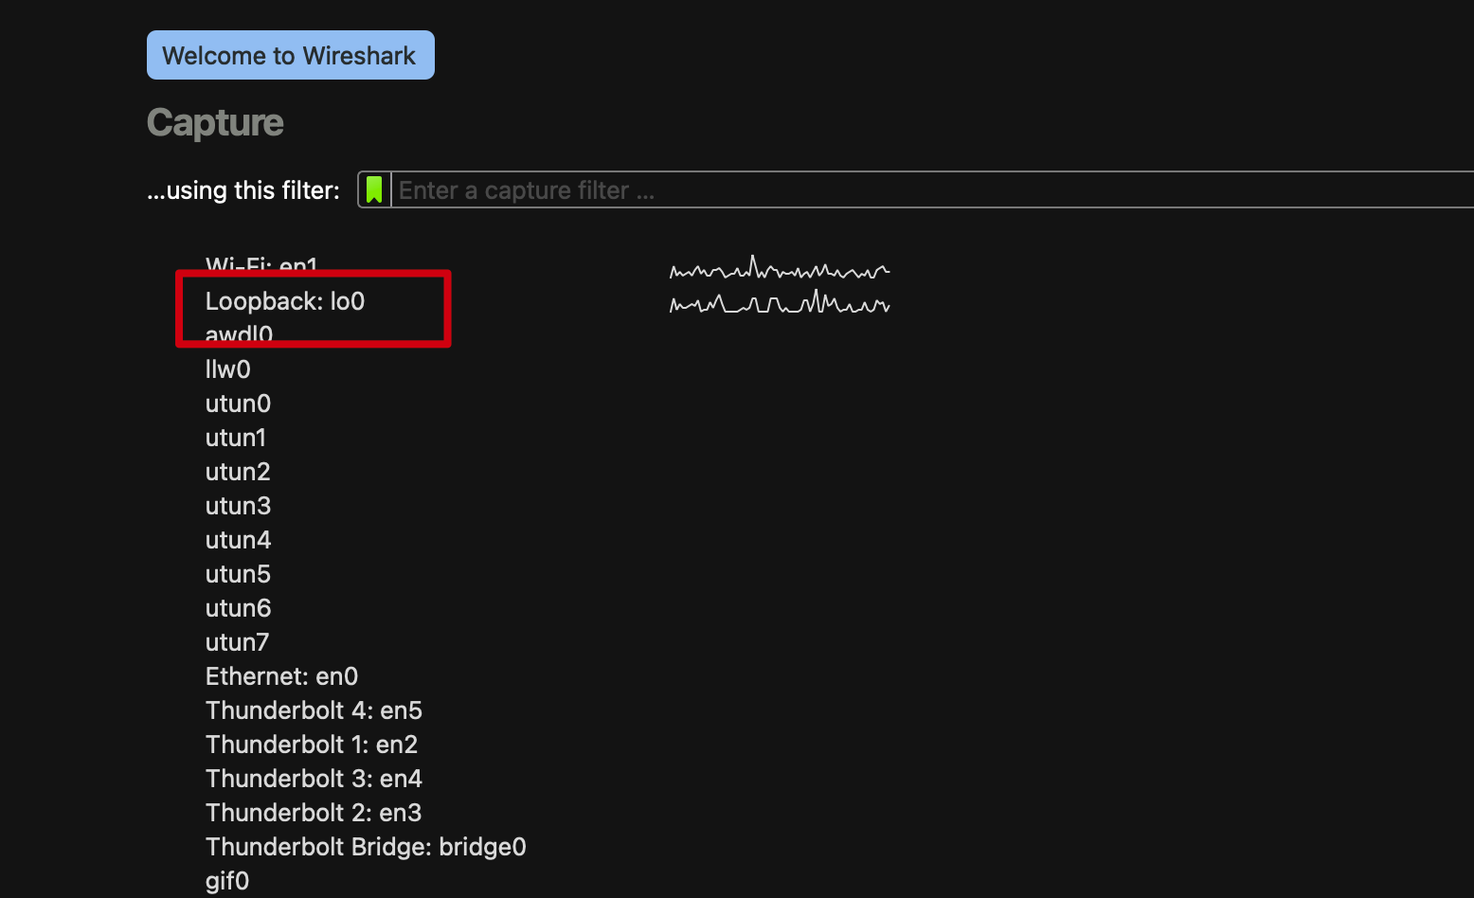Click the Loopback lo0 traffic sparkline

[x=780, y=303]
